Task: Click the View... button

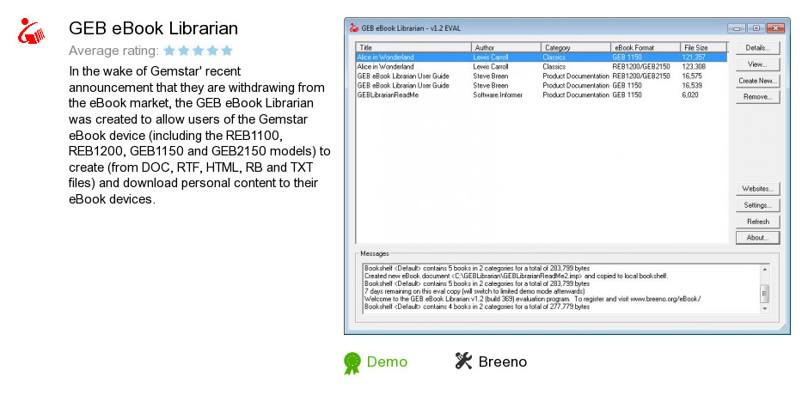Action: [757, 64]
